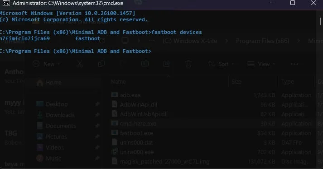Screen dimensions: 323x169
Task: Click the Pictures folder icon in sidebar
Action: point(40,136)
